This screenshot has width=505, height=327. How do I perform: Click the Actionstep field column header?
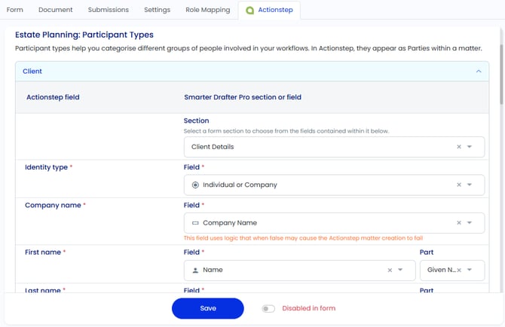(53, 97)
